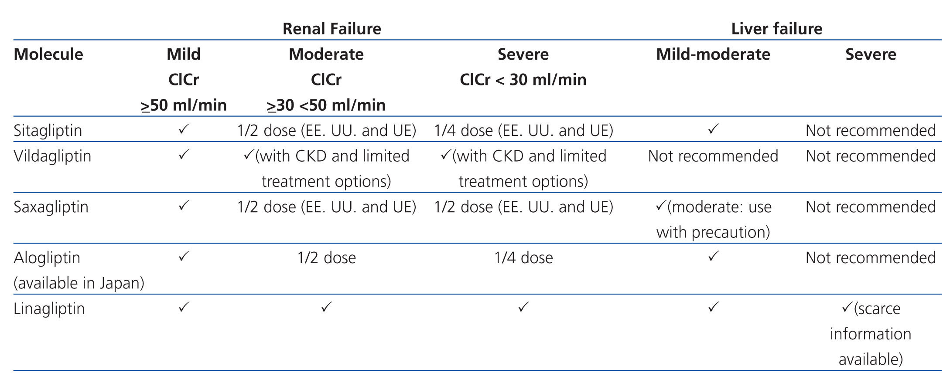The image size is (950, 376).
Task: Click Linagliptin's Mild renal failure checkmark
Action: click(x=184, y=308)
